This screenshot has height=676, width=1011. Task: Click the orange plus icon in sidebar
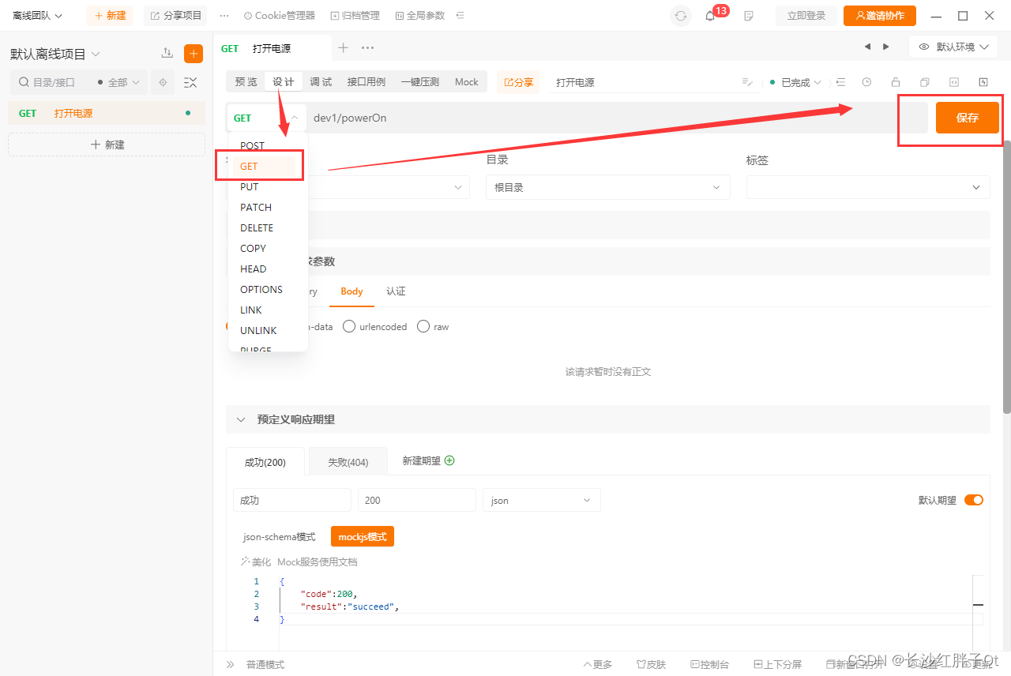click(x=194, y=53)
